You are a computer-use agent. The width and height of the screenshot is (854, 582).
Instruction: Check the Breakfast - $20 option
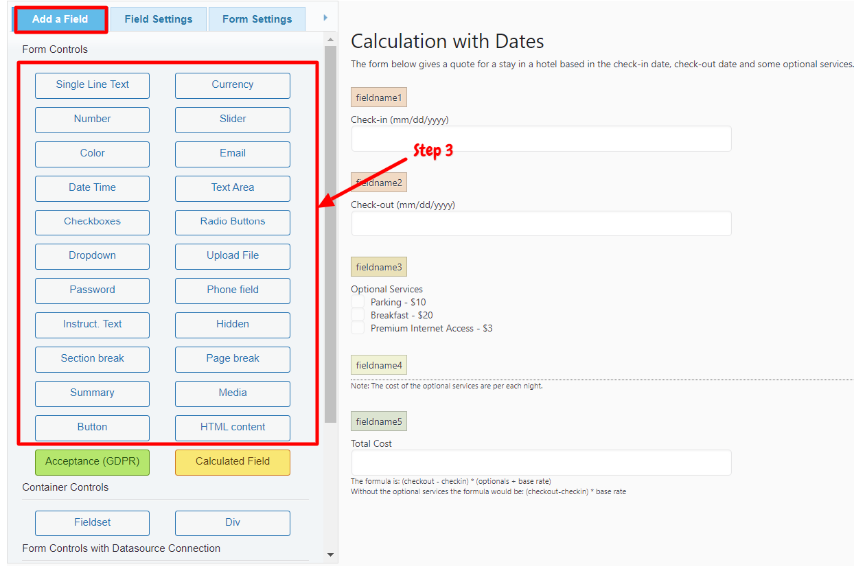coord(358,315)
